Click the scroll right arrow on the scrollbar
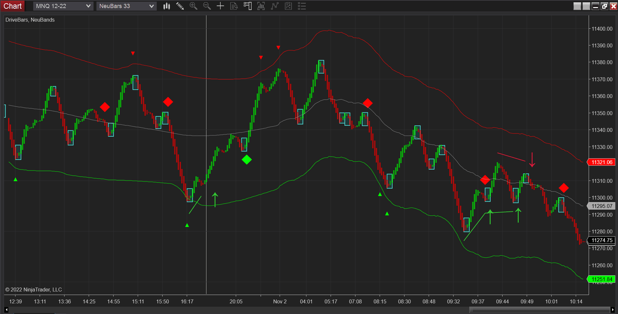This screenshot has height=314, width=618. pyautogui.click(x=613, y=310)
